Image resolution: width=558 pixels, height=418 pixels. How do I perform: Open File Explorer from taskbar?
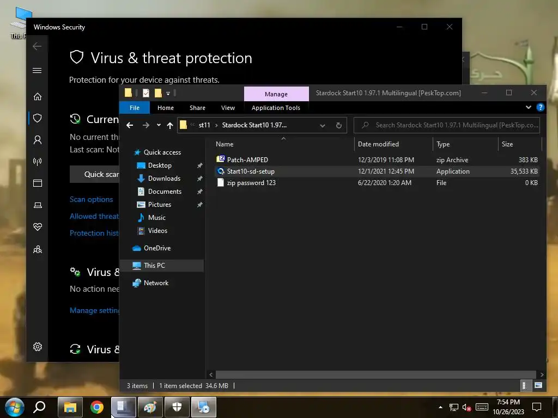tap(70, 407)
